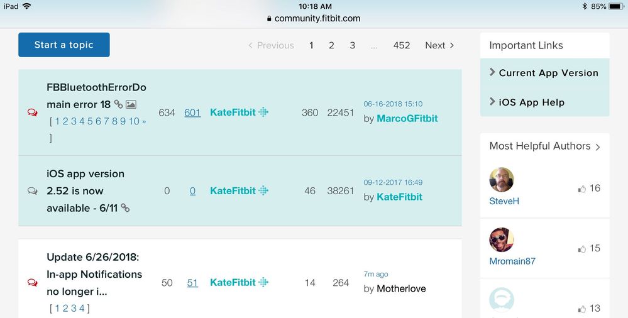The width and height of the screenshot is (628, 318).
Task: Open the Most Helpful Authors list arrow
Action: click(598, 147)
